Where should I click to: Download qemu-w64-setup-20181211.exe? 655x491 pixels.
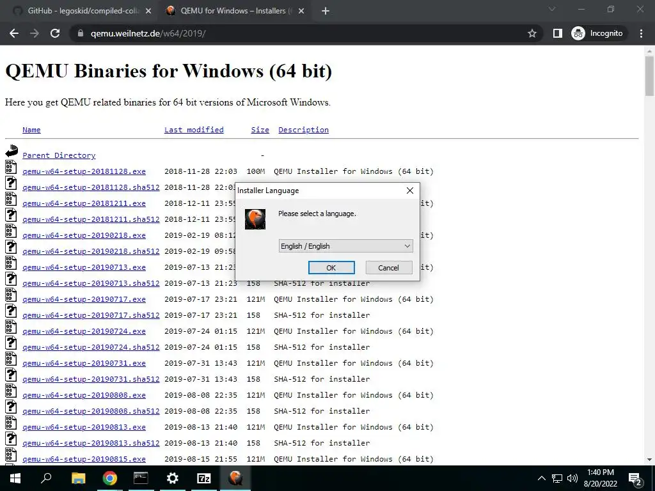coord(84,203)
